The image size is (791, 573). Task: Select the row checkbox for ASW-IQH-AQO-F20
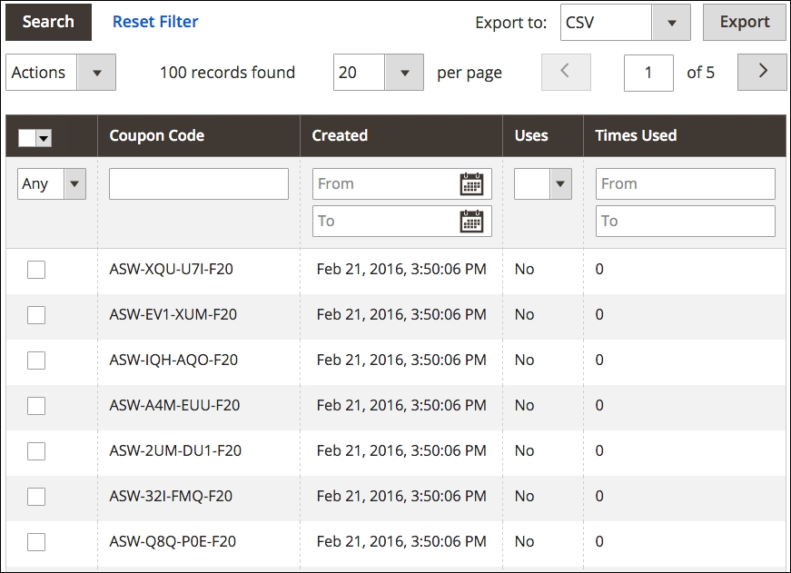click(35, 360)
